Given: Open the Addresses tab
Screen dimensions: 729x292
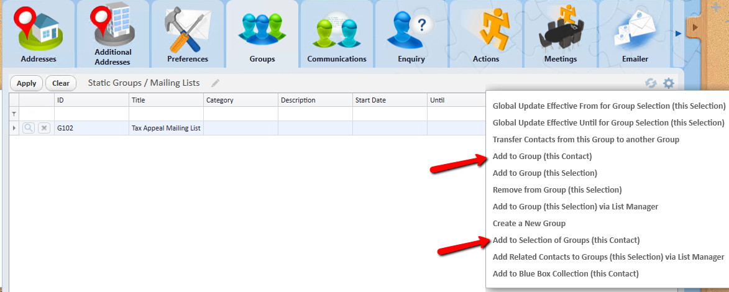Looking at the screenshot, I should [38, 34].
